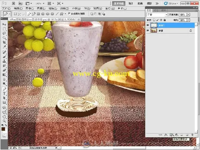Choose Ellipse shape in options bar
Viewport: 200px width, 150px height.
pyautogui.click(x=48, y=14)
